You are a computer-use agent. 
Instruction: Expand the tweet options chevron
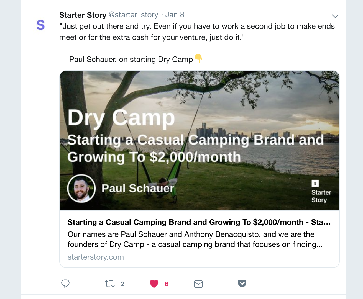[335, 16]
